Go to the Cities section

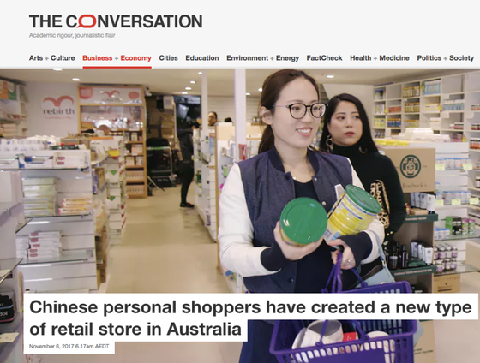(x=168, y=58)
